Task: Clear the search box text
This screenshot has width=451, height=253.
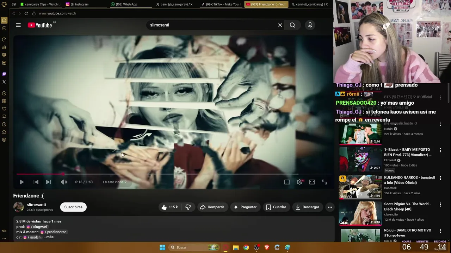Action: 280,25
